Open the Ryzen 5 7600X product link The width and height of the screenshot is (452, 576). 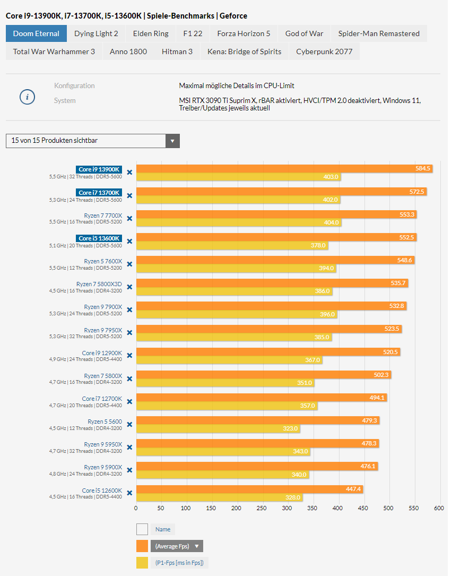pos(103,261)
